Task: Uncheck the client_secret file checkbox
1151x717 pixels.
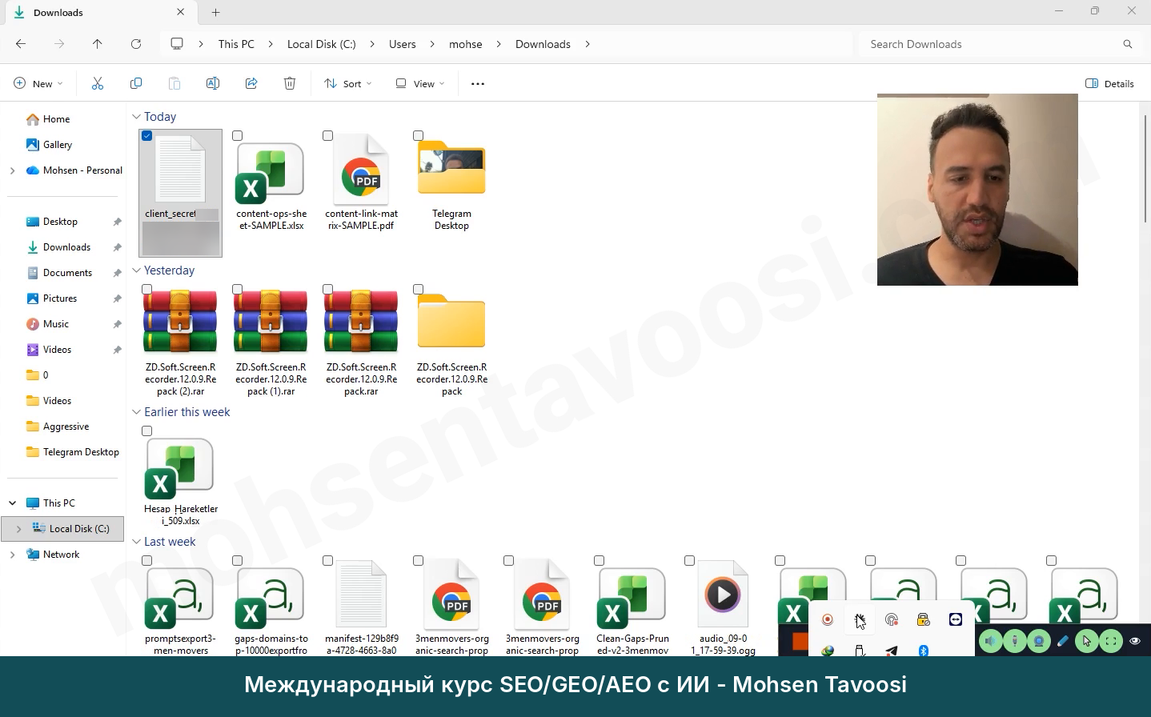Action: pos(146,136)
